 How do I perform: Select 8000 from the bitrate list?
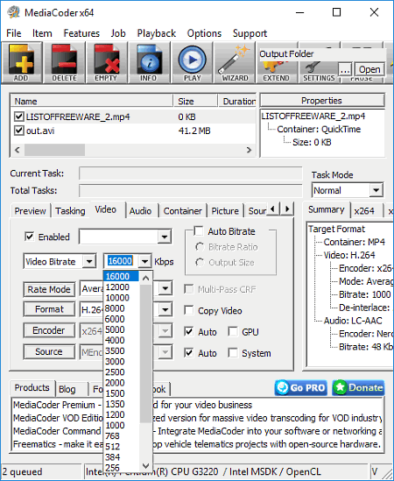(x=122, y=308)
